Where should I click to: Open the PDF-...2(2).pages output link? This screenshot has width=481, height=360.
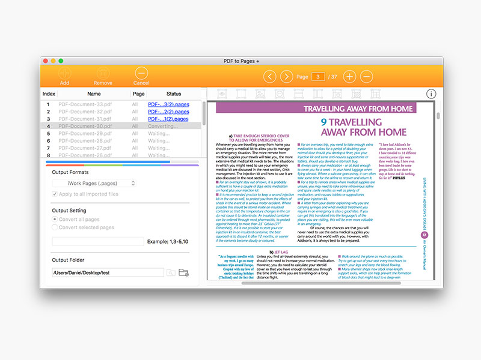click(x=168, y=112)
